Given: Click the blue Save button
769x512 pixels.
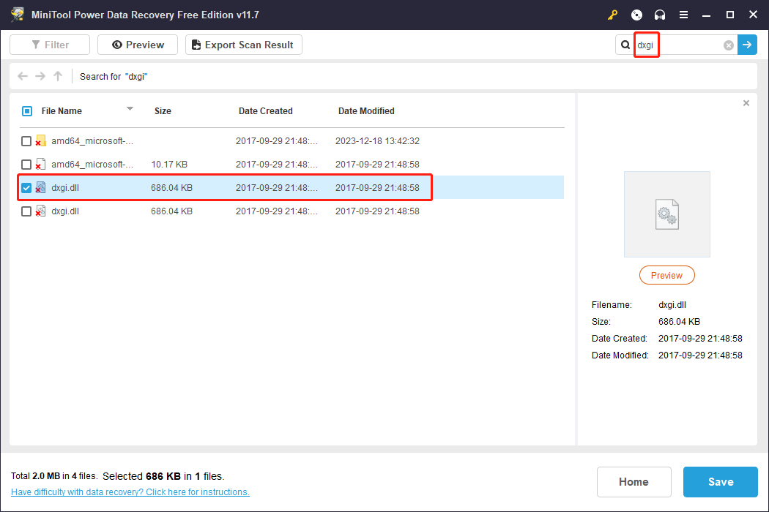Looking at the screenshot, I should click(x=720, y=482).
